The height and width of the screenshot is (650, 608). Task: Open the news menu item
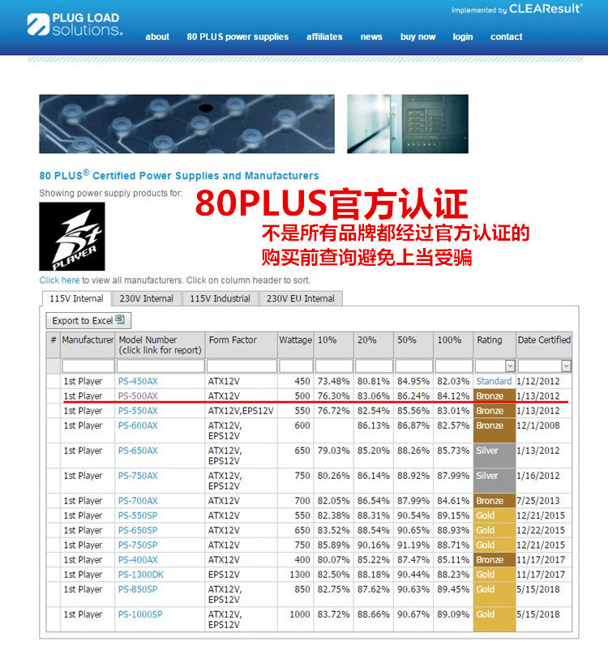pos(371,36)
